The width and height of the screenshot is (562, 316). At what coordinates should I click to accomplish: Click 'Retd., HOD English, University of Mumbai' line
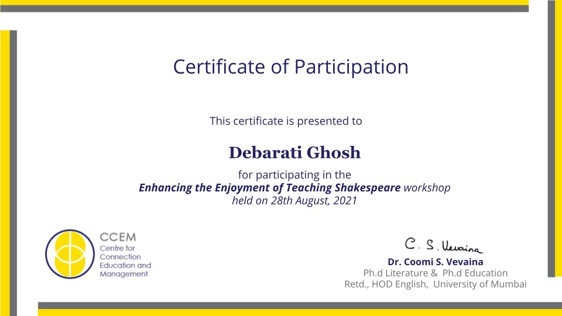pyautogui.click(x=436, y=284)
